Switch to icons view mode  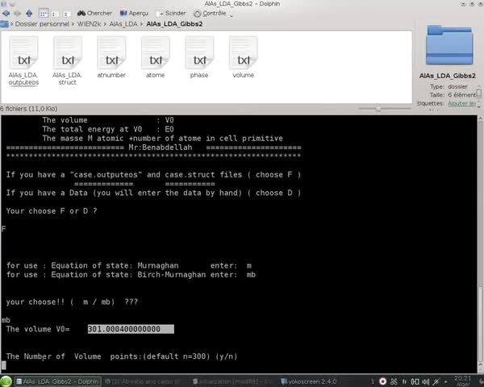[x=44, y=14]
